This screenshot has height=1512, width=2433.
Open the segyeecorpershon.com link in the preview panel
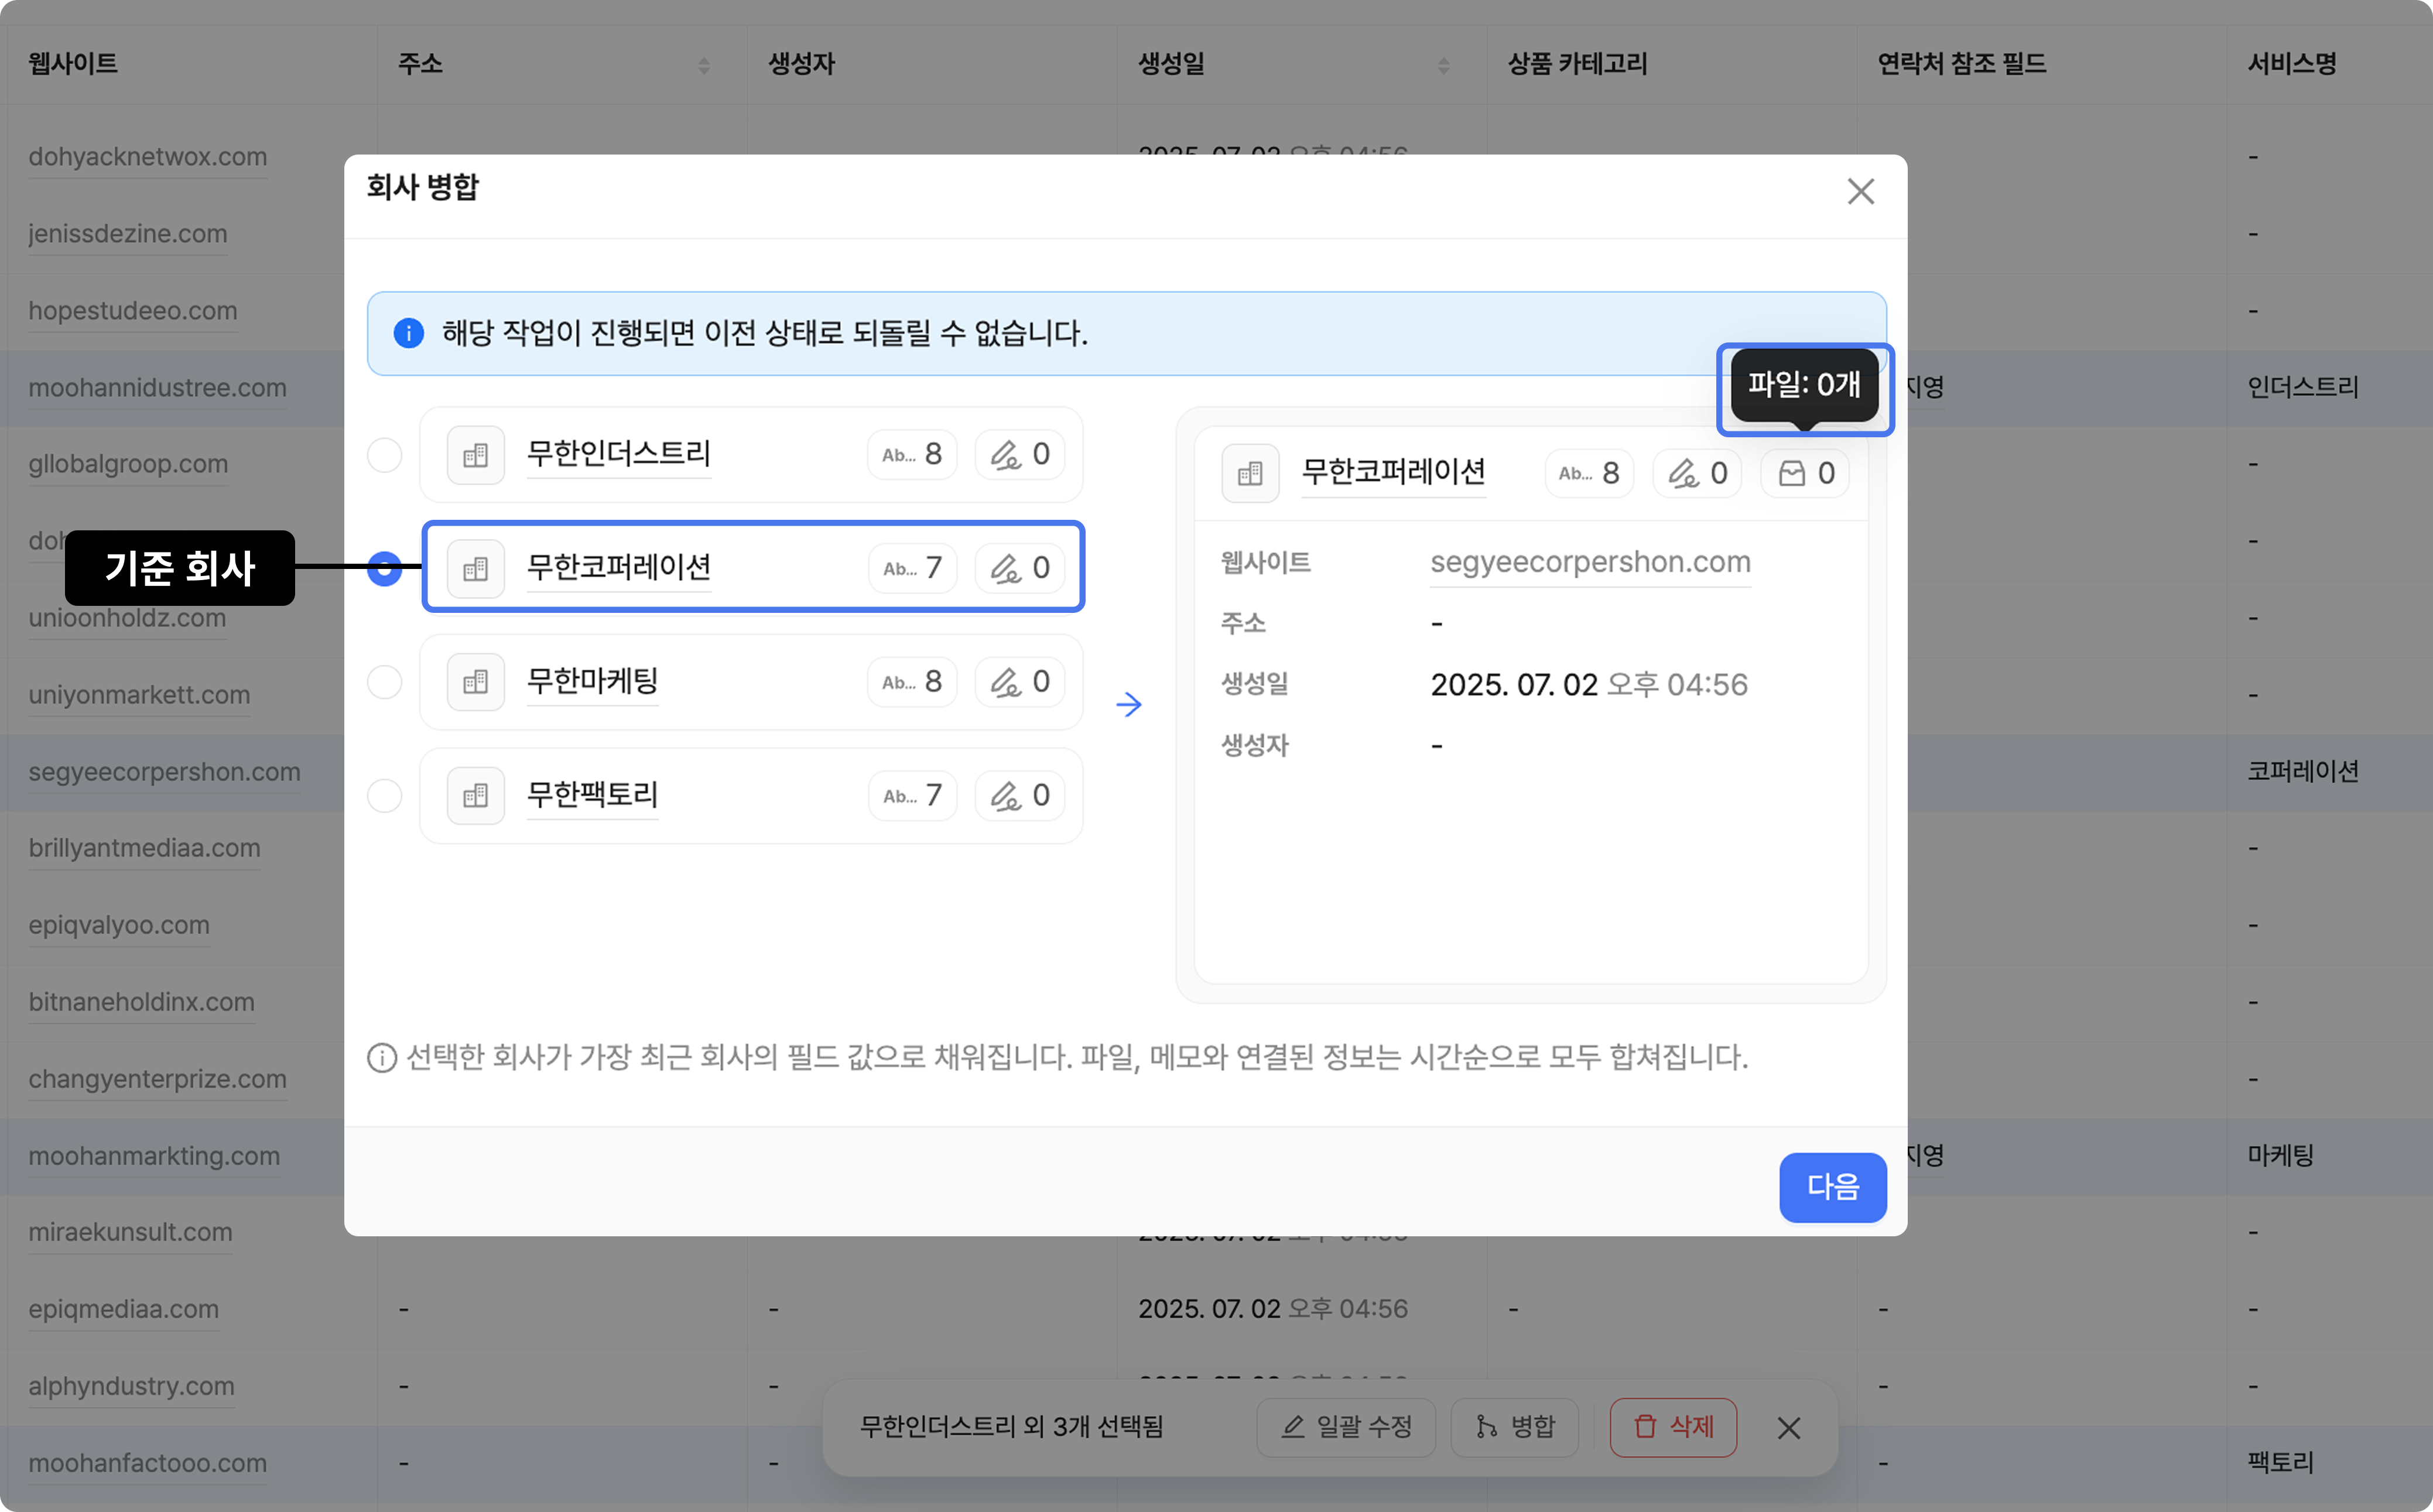(x=1590, y=562)
